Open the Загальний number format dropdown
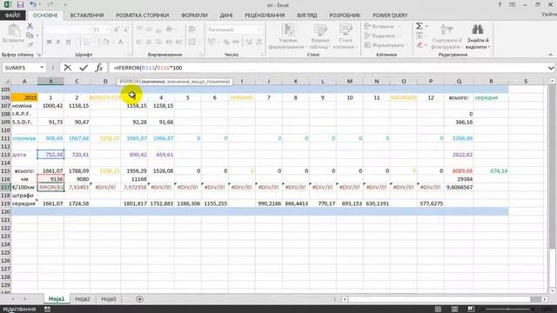Viewport: 557px width, 313px height. point(260,30)
